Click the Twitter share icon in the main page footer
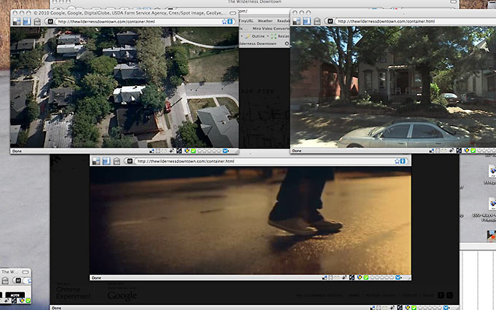Image resolution: width=496 pixels, height=310 pixels. (x=449, y=295)
